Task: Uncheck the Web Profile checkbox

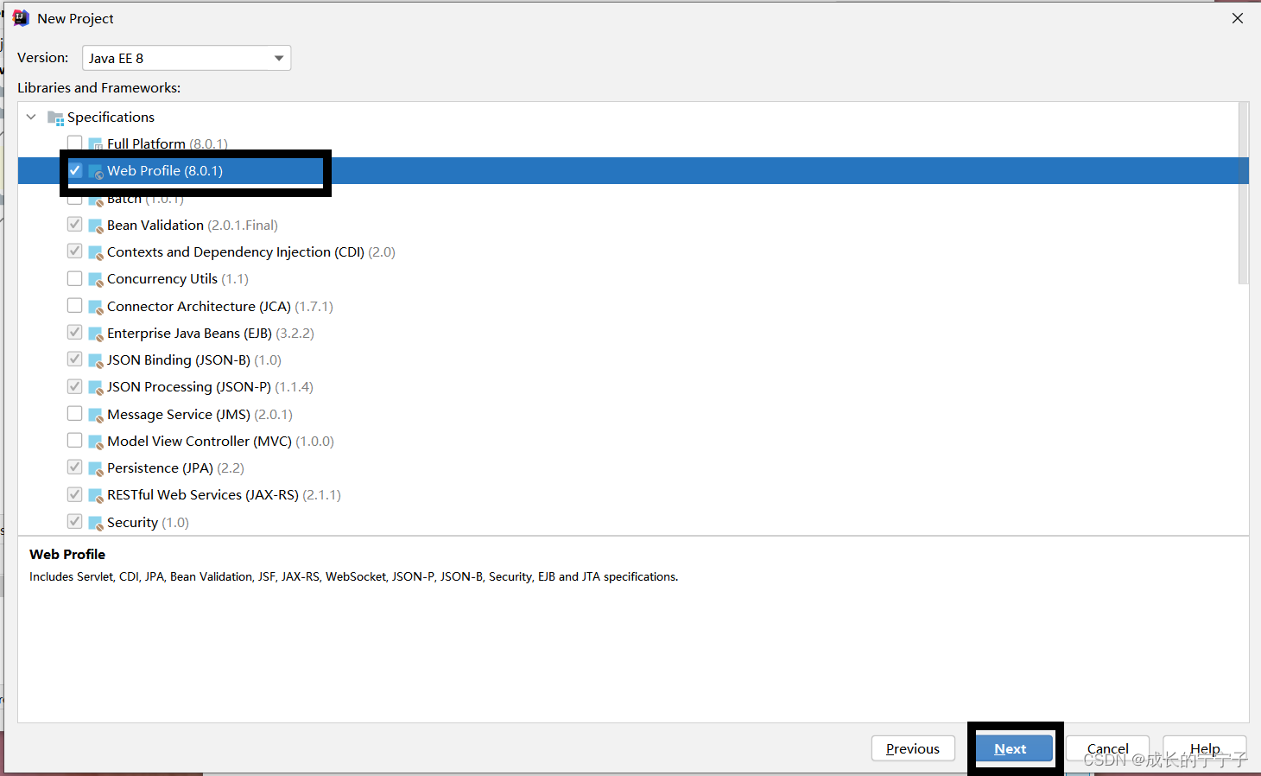Action: [x=75, y=170]
